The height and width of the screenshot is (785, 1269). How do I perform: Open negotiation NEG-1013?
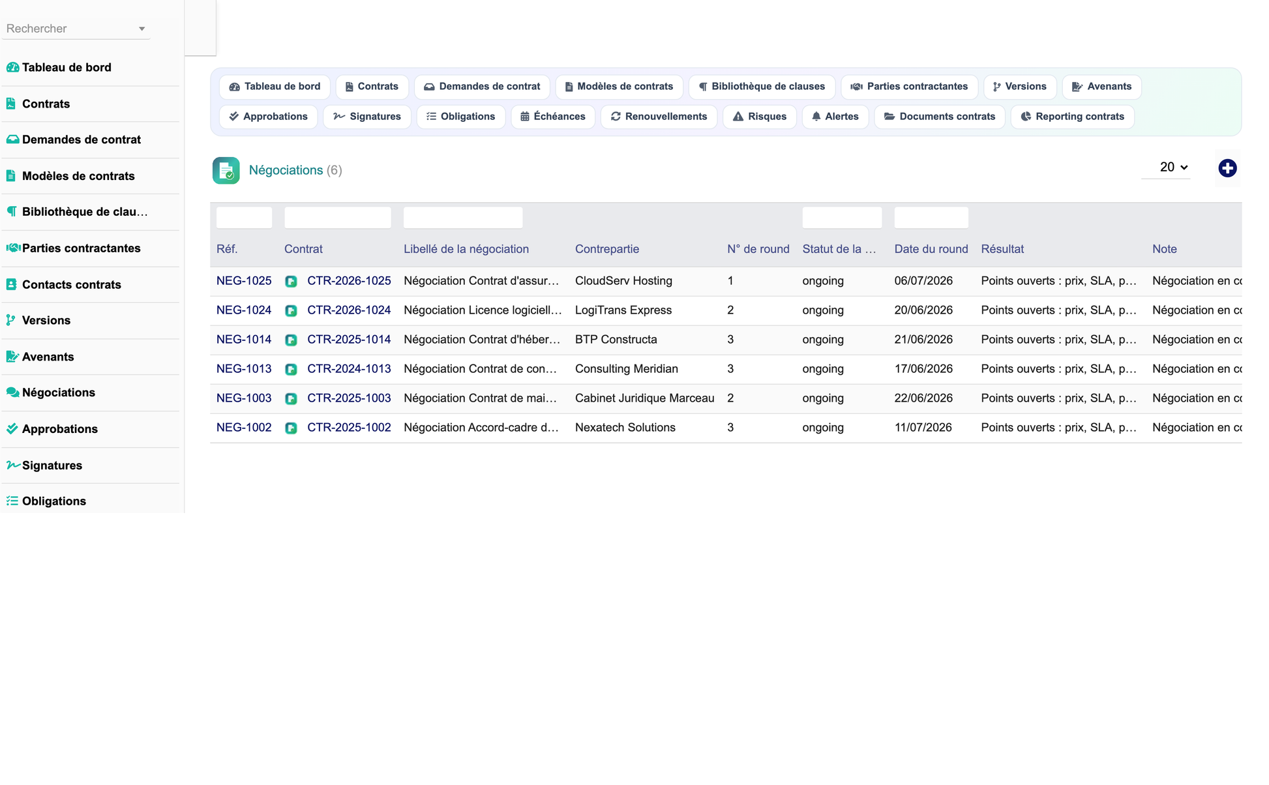point(244,369)
